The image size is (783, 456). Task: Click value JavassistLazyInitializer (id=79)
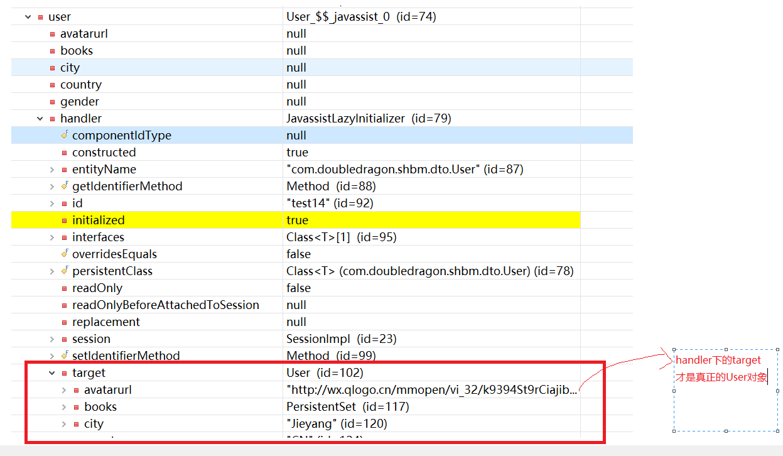[369, 118]
